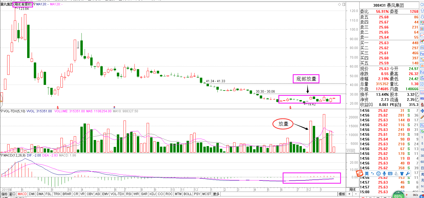Image resolution: width=424 pixels, height=198 pixels.
Task: Select the DMI indicator tab
Action: tap(32, 194)
